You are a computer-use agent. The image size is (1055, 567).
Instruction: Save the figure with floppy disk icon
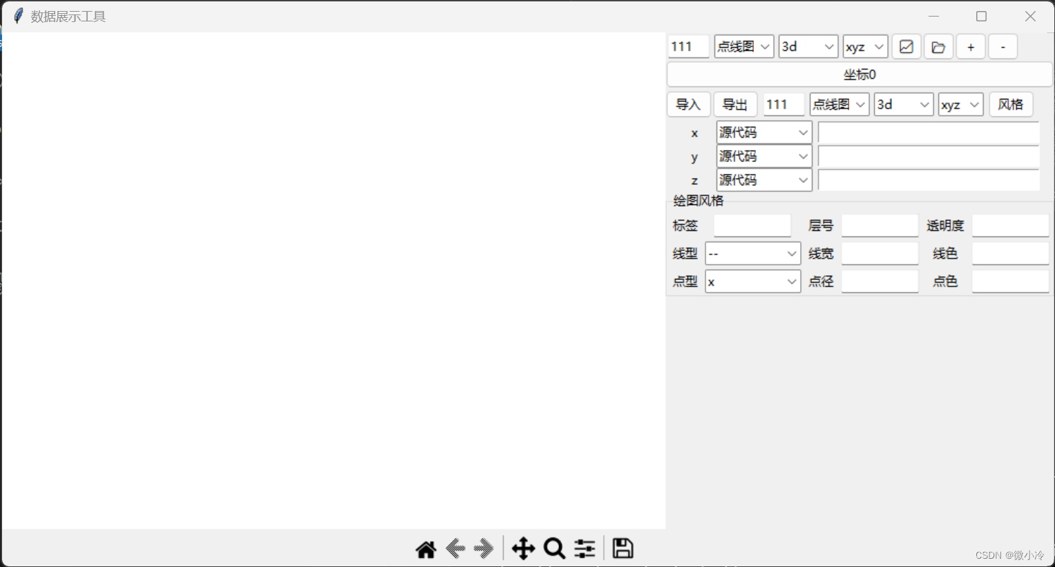tap(622, 549)
